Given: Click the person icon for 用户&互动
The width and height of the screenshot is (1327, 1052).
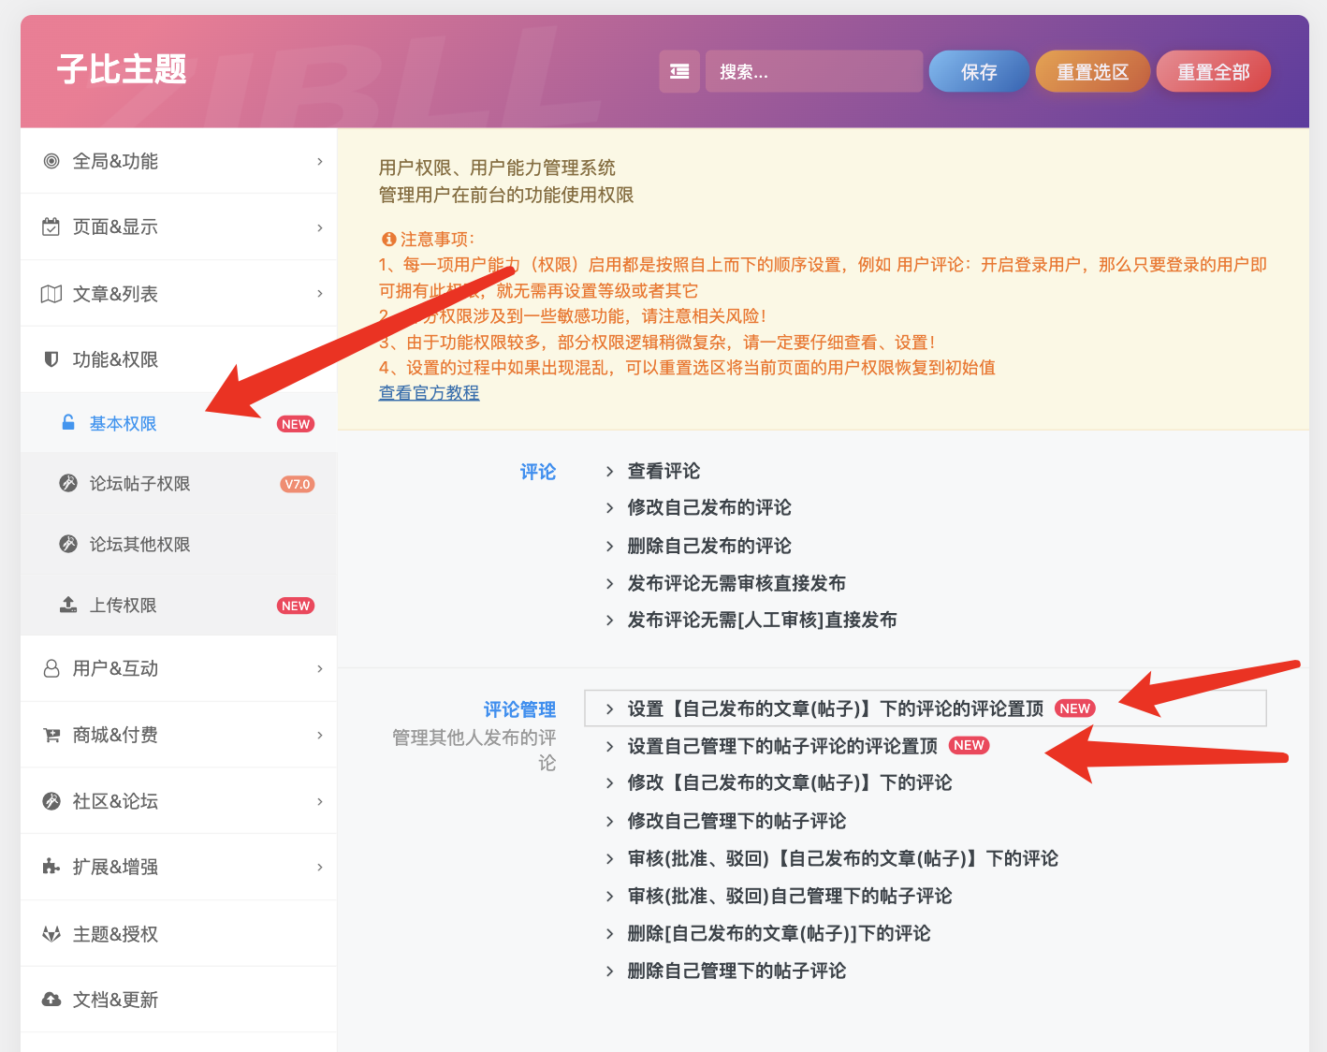Looking at the screenshot, I should [x=51, y=668].
